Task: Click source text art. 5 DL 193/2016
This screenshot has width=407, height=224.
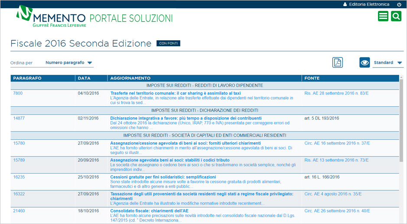Action: coord(322,118)
